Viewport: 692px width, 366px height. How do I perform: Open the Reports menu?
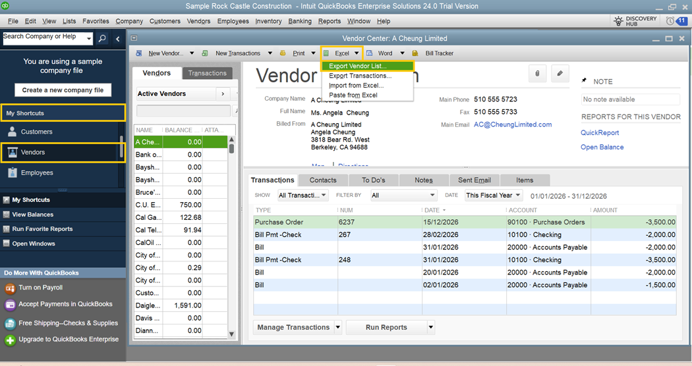point(330,21)
